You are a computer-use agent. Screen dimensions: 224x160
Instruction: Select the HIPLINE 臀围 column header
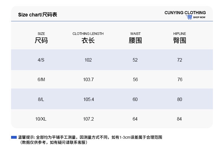(179, 38)
